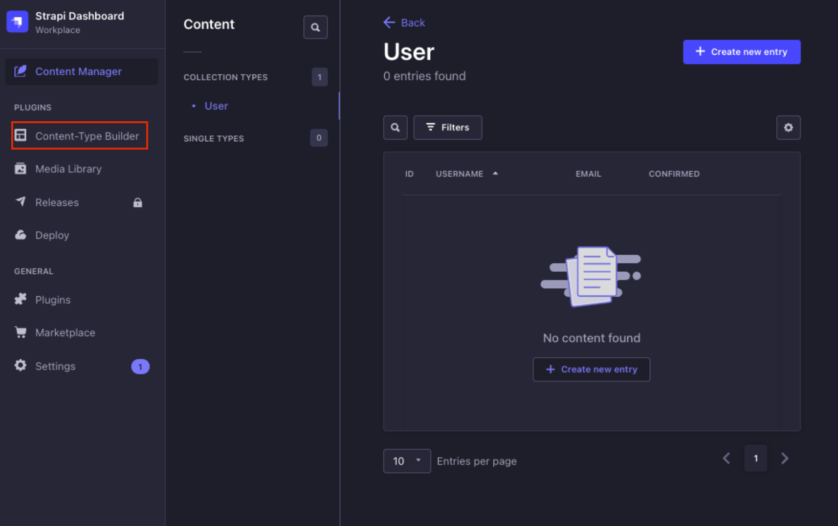Click the top Create new entry button

click(742, 52)
